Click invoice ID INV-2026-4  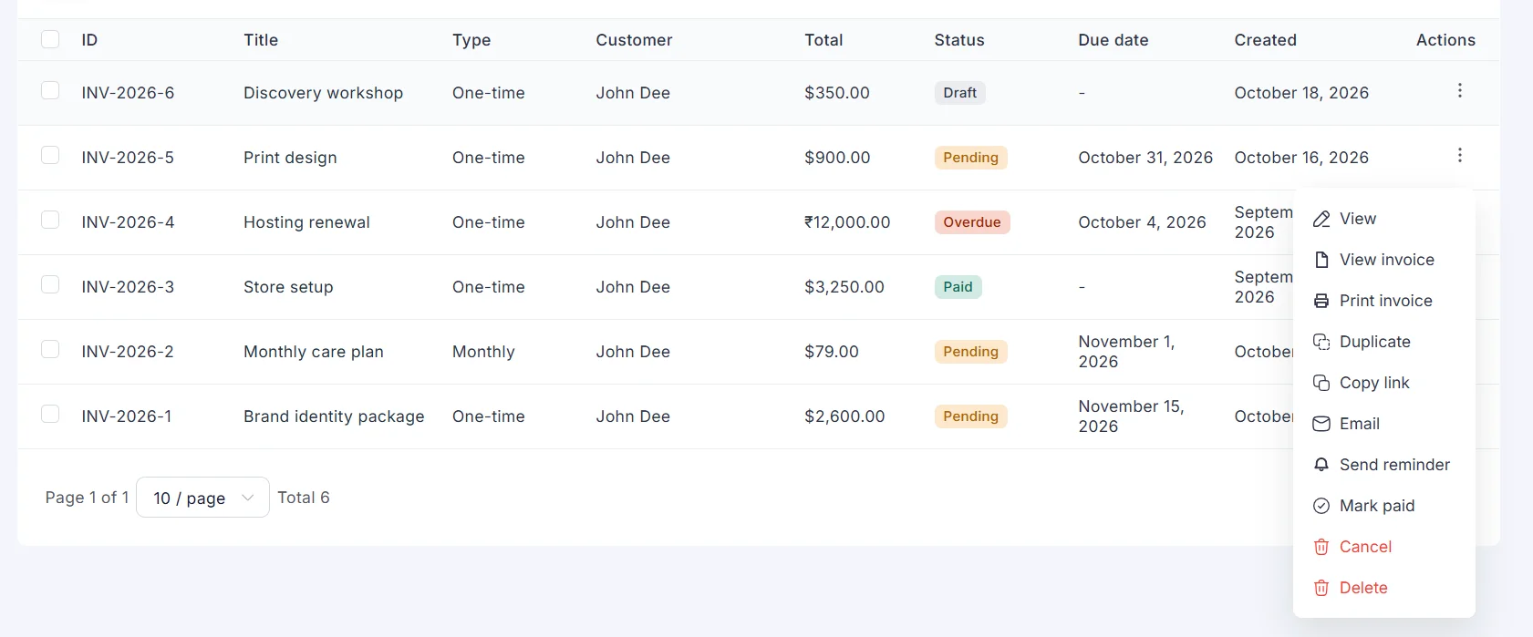pos(128,222)
